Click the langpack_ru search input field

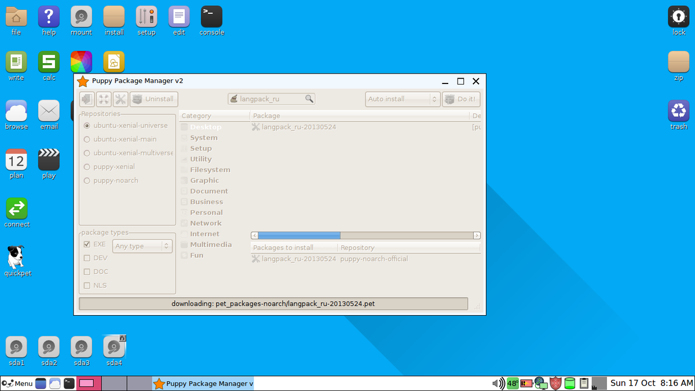click(271, 99)
